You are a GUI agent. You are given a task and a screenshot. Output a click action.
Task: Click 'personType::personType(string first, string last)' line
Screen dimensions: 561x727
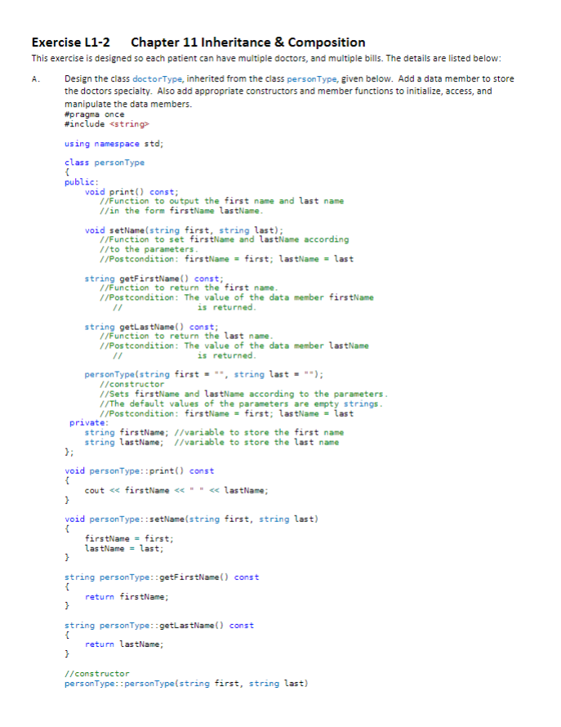pyautogui.click(x=186, y=684)
